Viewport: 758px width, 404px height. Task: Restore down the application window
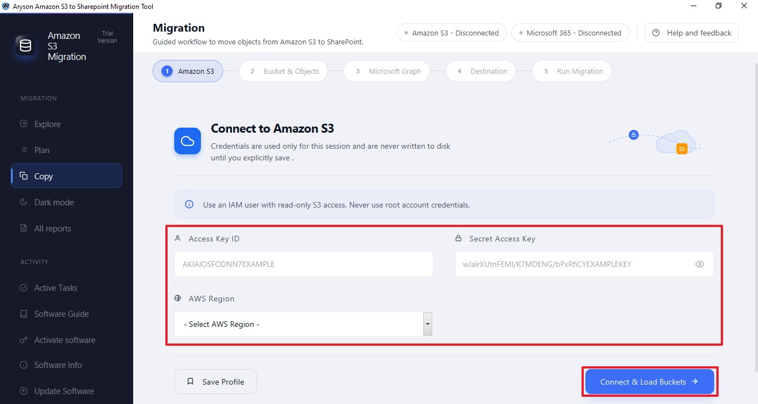[719, 6]
